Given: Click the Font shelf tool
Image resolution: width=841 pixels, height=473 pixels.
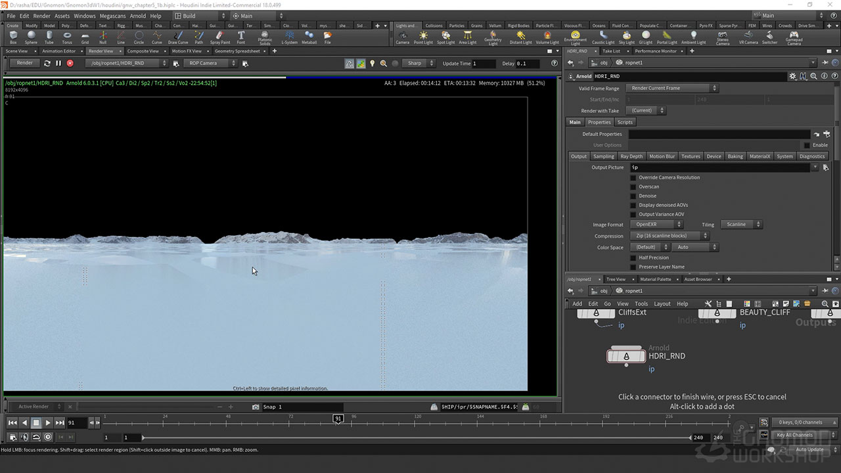Looking at the screenshot, I should tap(241, 37).
